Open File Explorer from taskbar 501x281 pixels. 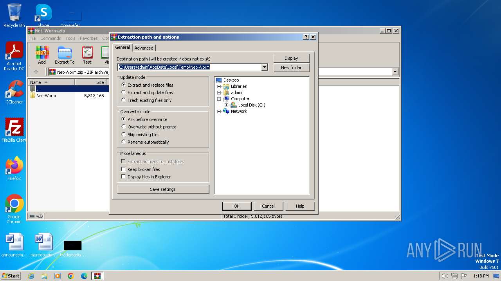44,276
